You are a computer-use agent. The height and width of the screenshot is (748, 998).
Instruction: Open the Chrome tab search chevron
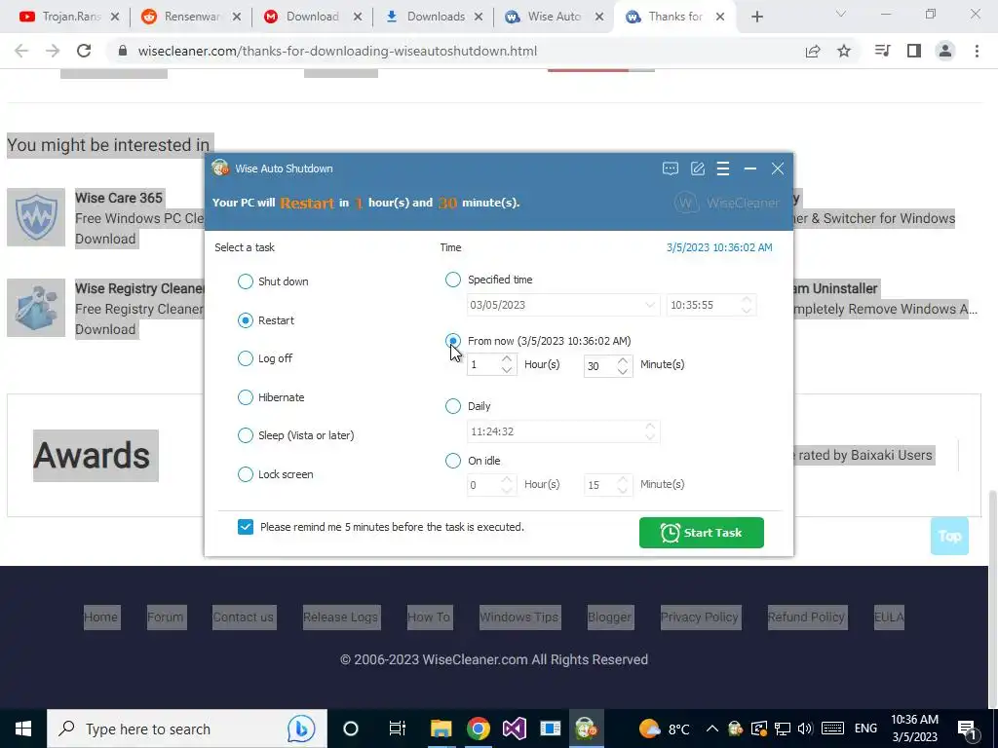(841, 15)
